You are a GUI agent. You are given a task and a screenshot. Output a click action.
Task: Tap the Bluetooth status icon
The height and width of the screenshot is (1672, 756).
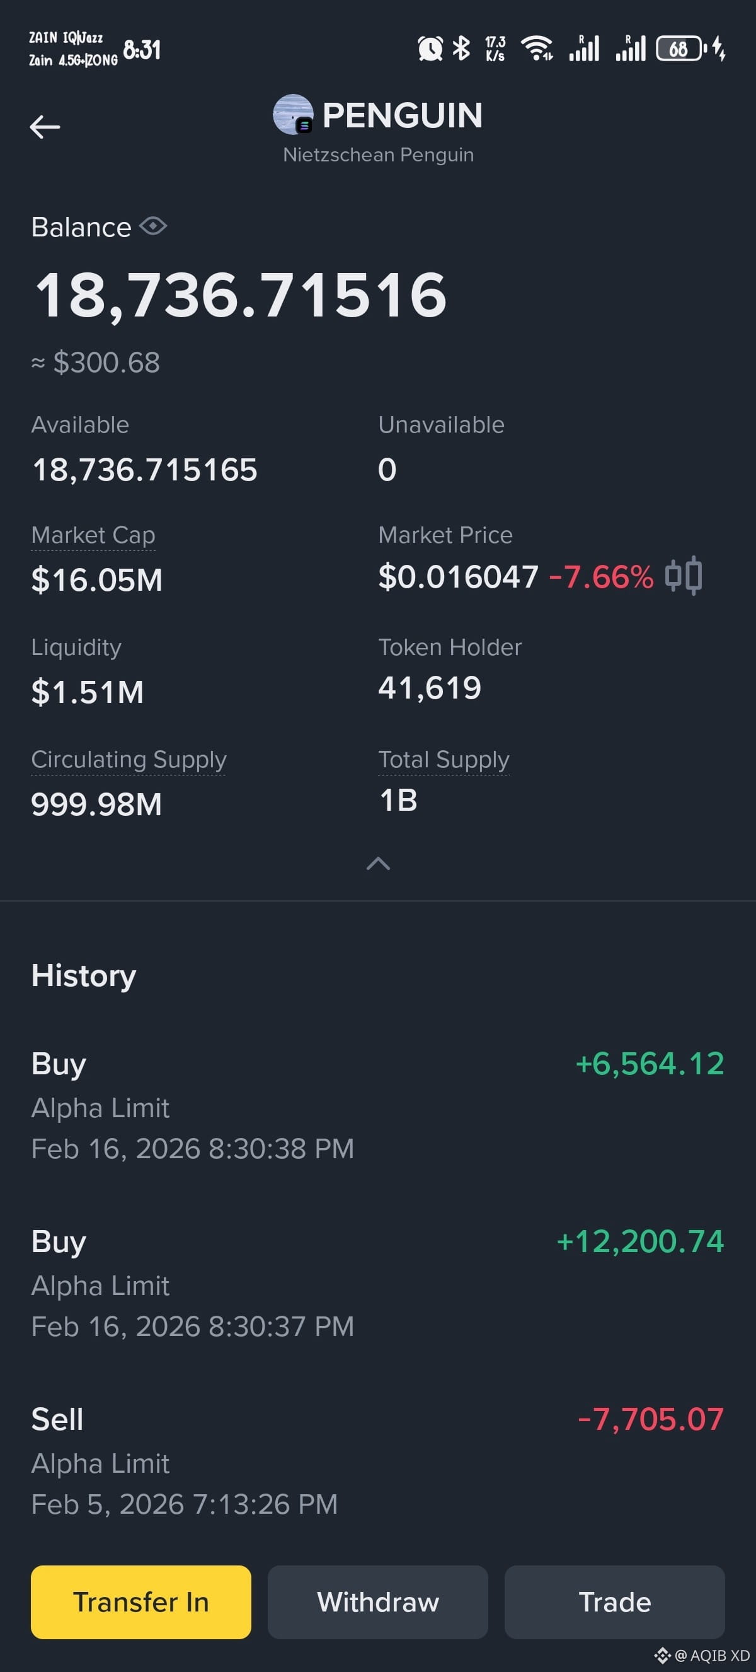[x=461, y=48]
